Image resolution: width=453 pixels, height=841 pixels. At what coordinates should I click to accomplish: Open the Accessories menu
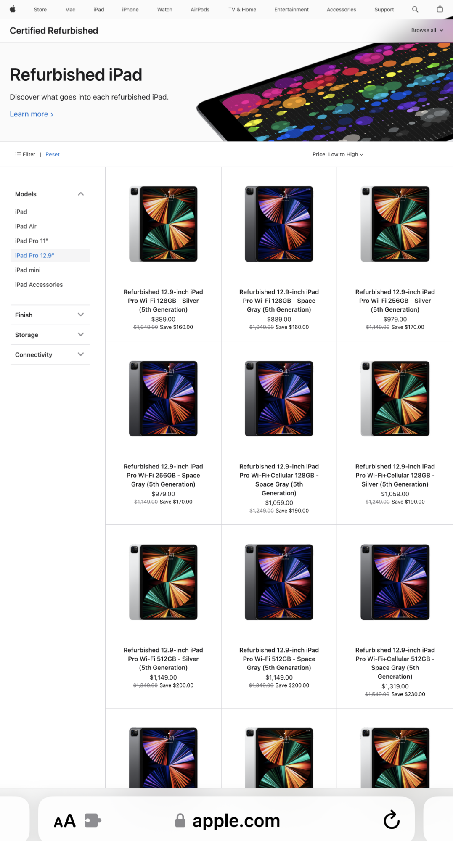(x=342, y=9)
